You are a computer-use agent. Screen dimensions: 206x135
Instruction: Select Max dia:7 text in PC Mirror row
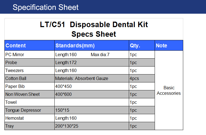pos(100,54)
